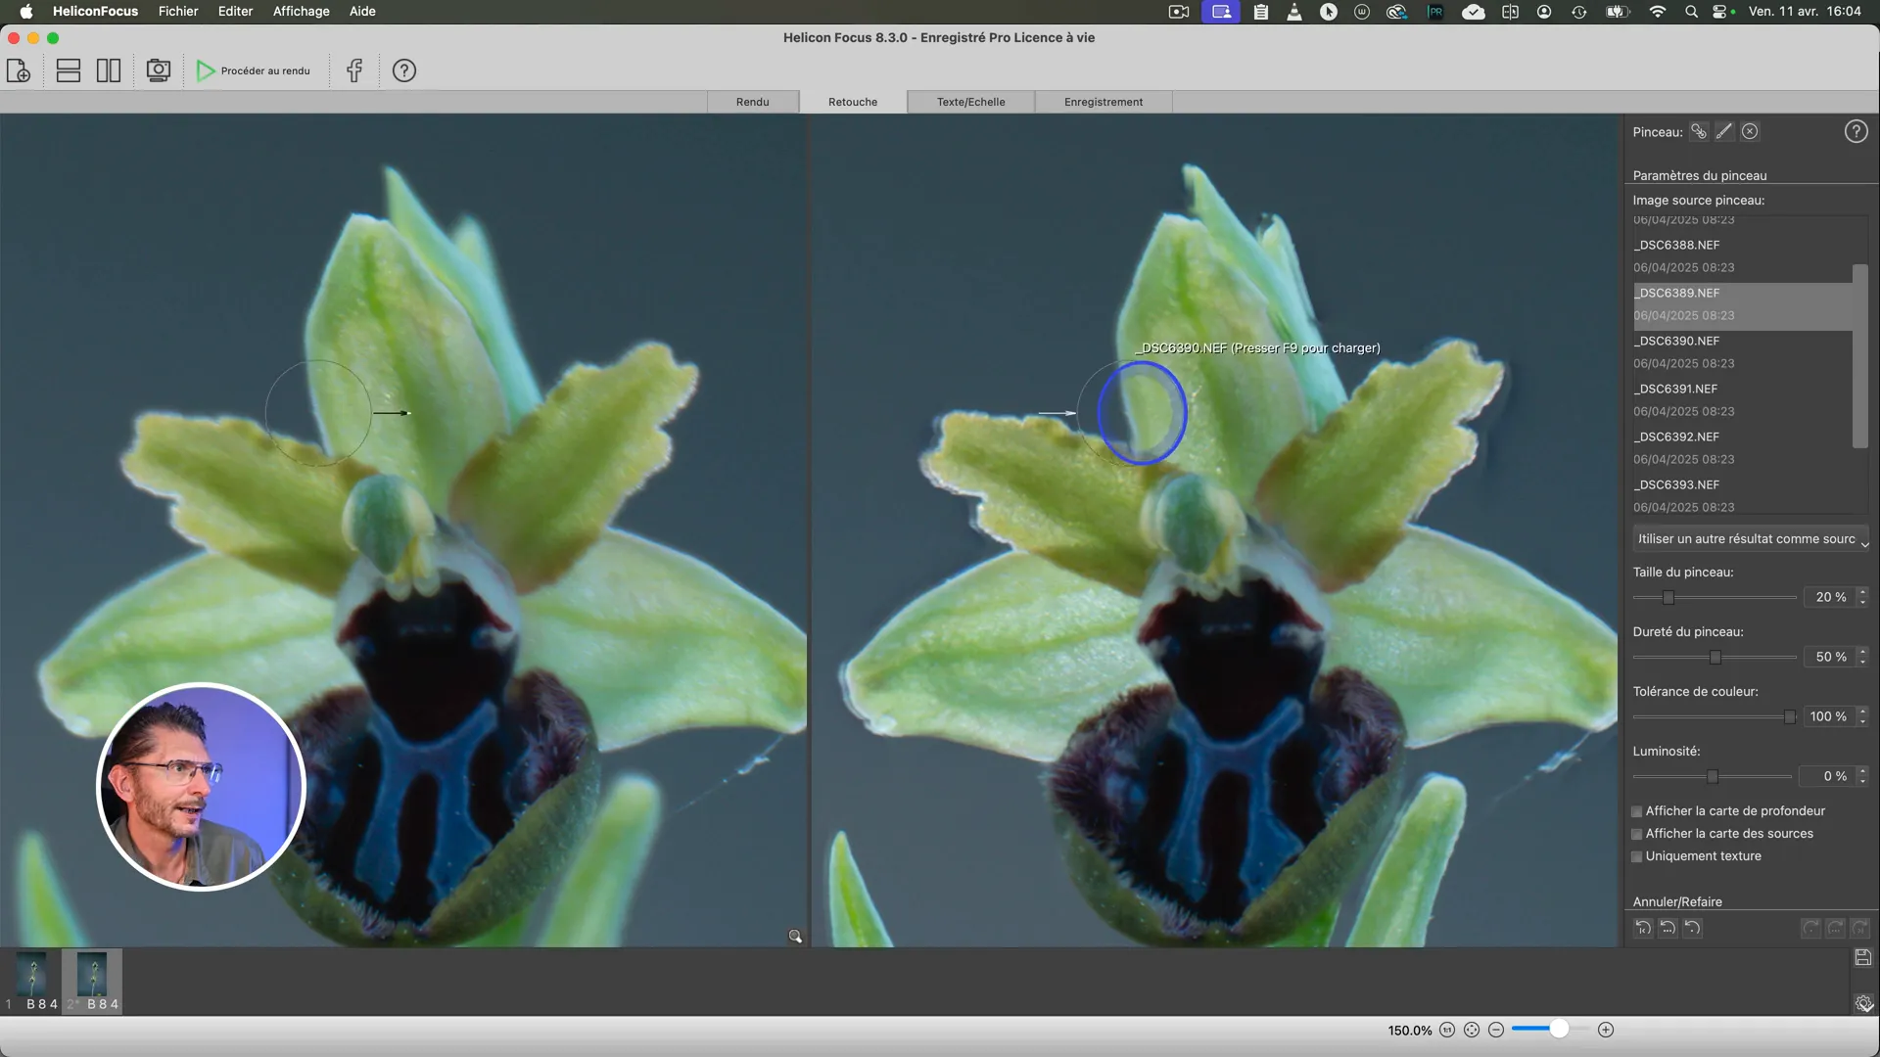This screenshot has width=1880, height=1057.
Task: Open the Fichier menu
Action: pos(178,12)
